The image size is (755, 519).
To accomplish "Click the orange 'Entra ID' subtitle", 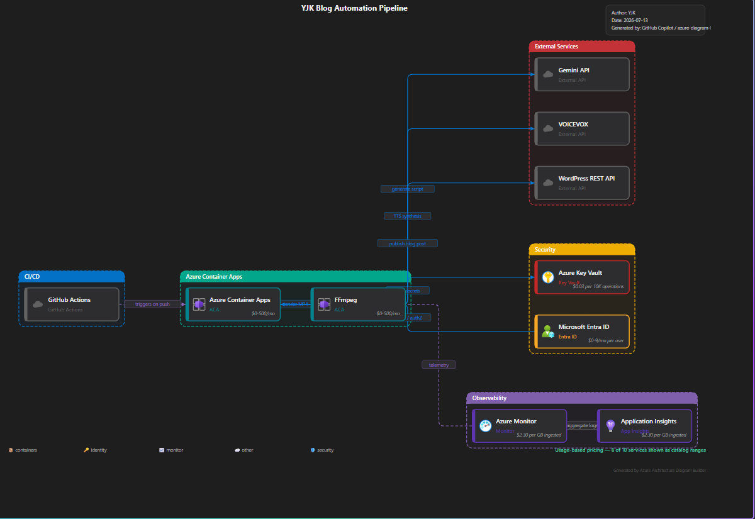I will (x=568, y=337).
